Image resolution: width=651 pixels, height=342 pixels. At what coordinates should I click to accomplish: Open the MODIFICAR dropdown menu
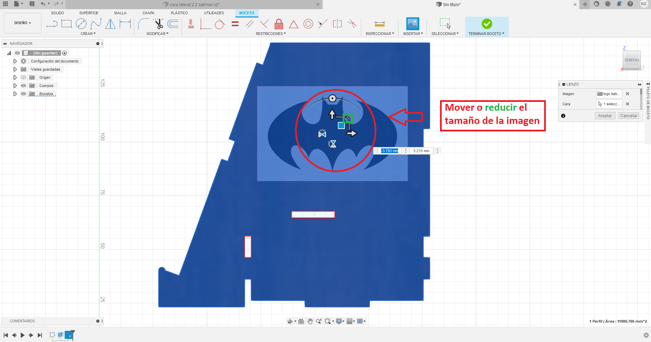pyautogui.click(x=158, y=34)
